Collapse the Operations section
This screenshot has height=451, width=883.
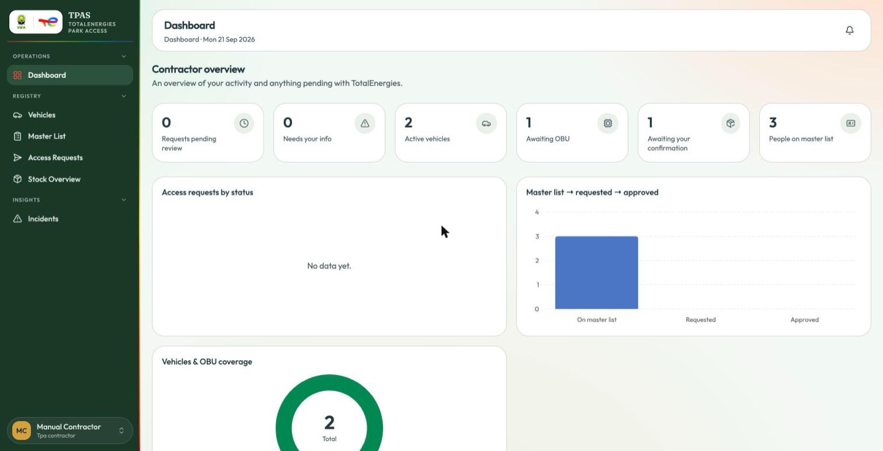pyautogui.click(x=124, y=56)
